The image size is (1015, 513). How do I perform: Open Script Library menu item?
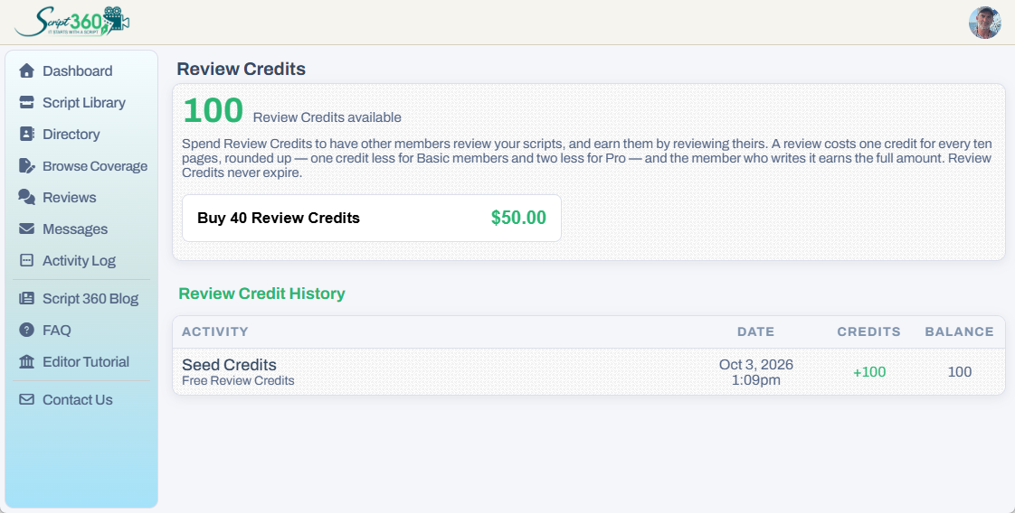point(84,103)
